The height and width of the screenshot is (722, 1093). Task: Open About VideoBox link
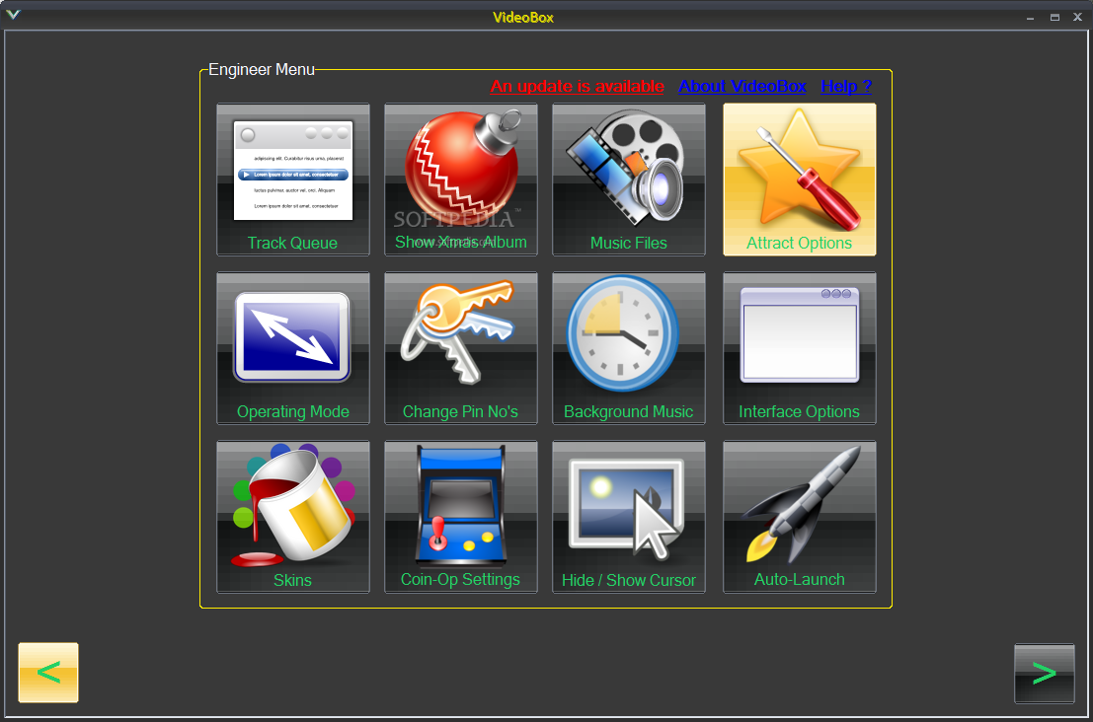coord(742,87)
